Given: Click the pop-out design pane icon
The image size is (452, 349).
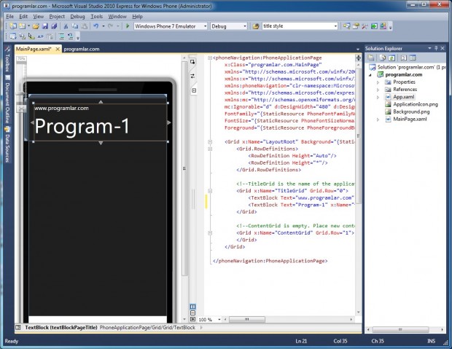Looking at the screenshot, I should [x=192, y=62].
